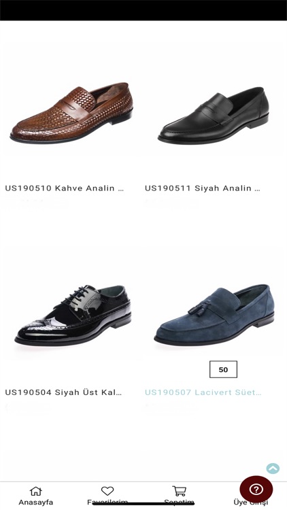Select the Anasayfa tab label
Viewport: 287px width, 510px height.
[36, 503]
